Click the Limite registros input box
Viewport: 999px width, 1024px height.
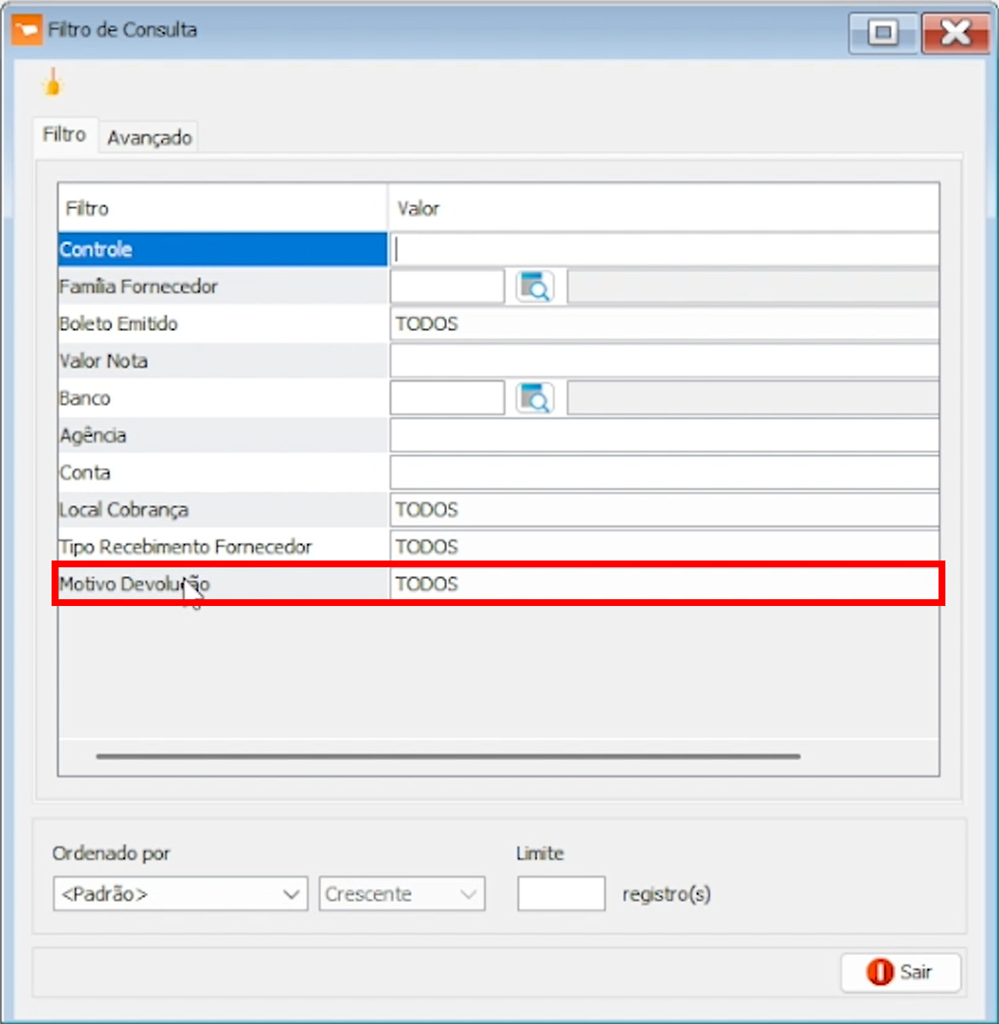pos(561,894)
